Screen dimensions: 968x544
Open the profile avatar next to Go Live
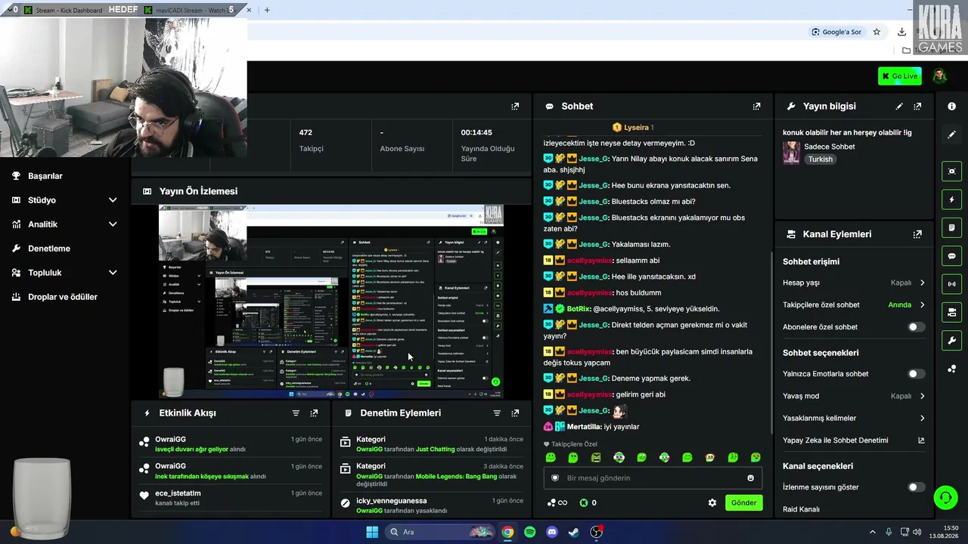pyautogui.click(x=939, y=76)
